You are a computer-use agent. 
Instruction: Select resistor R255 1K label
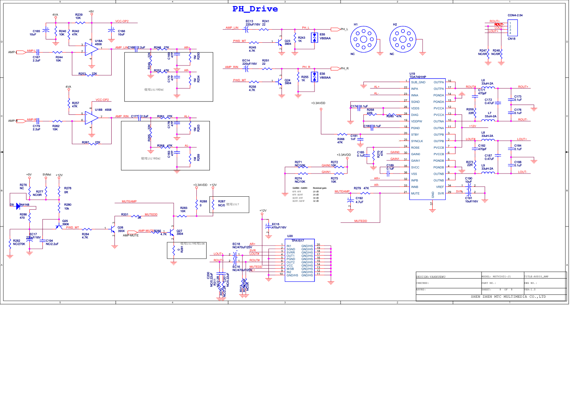(305, 79)
